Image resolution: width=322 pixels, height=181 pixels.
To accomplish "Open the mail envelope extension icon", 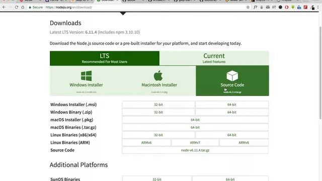I will [x=268, y=7].
